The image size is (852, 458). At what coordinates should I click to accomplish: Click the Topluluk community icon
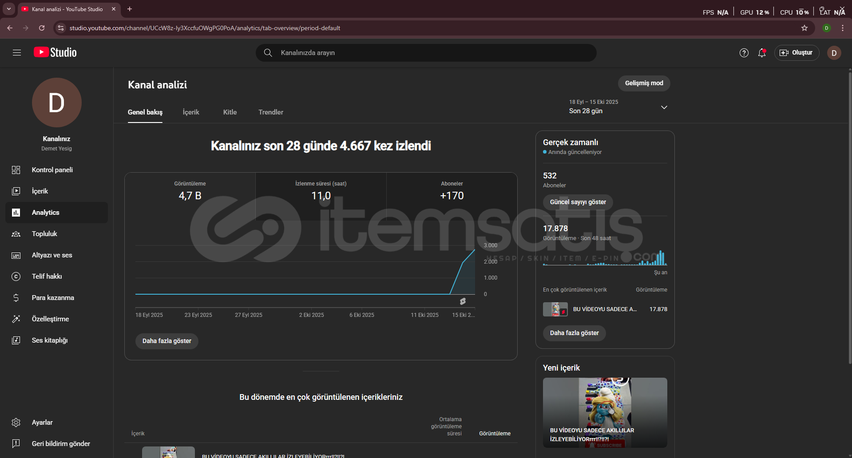pyautogui.click(x=16, y=234)
